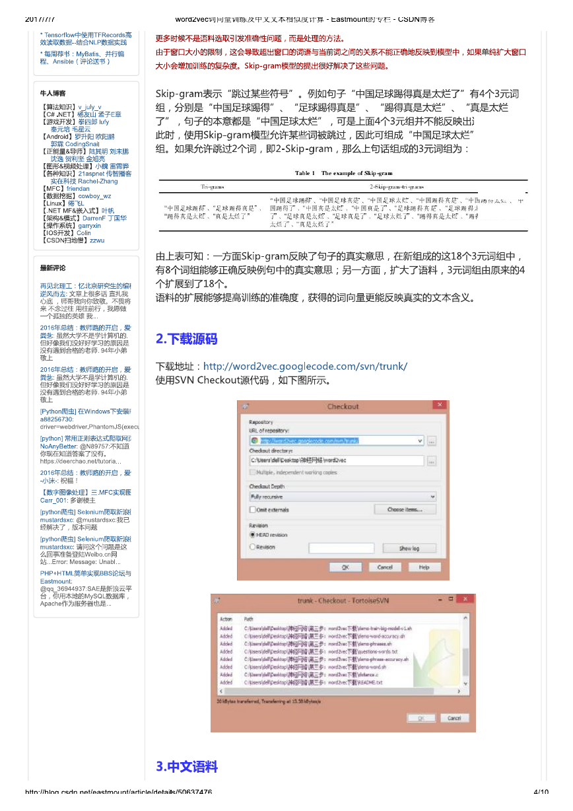Select the log row ending README.txt
The width and height of the screenshot is (573, 811).
[x=301, y=683]
